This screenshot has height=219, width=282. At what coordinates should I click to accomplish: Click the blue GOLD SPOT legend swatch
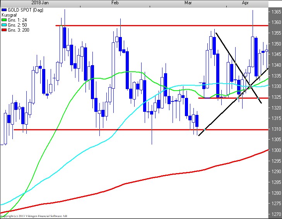4,10
